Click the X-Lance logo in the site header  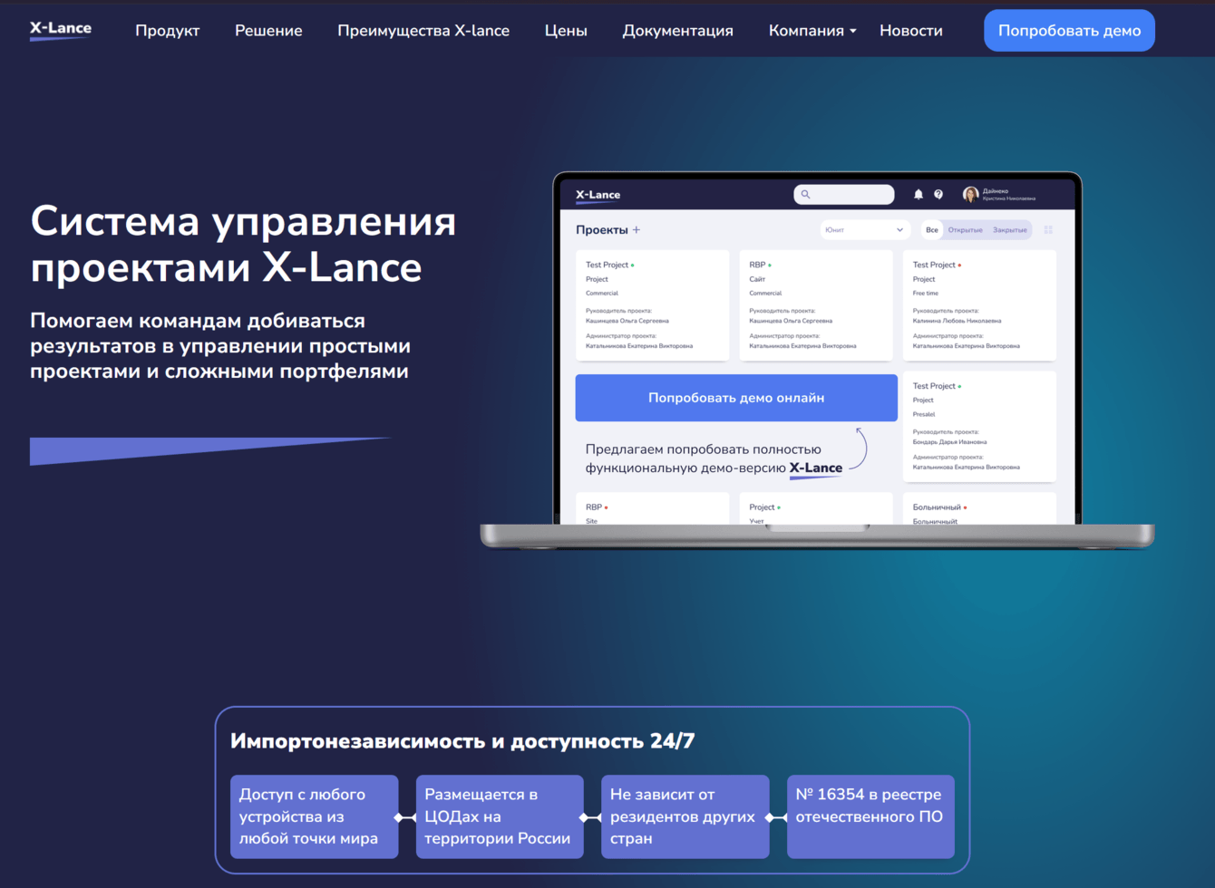[61, 31]
